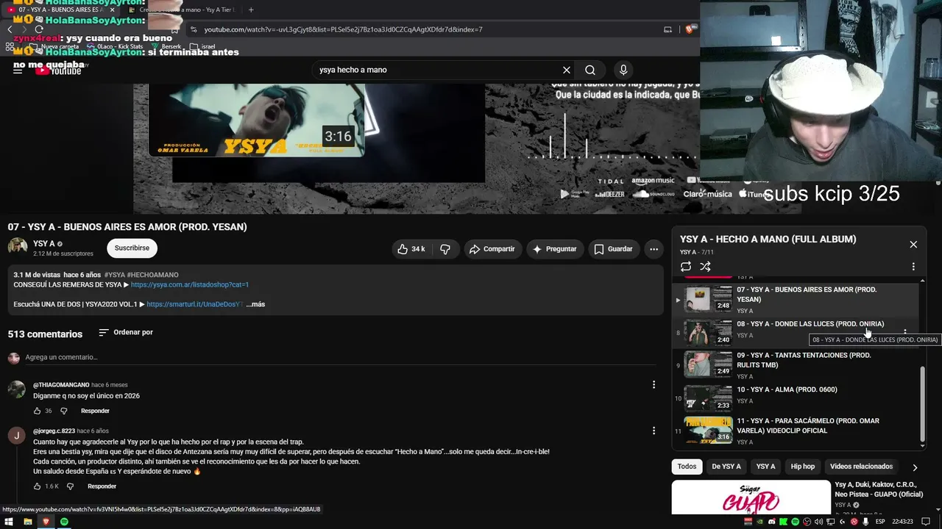Open the YSY A channel avatar
The image size is (942, 529).
[18, 247]
